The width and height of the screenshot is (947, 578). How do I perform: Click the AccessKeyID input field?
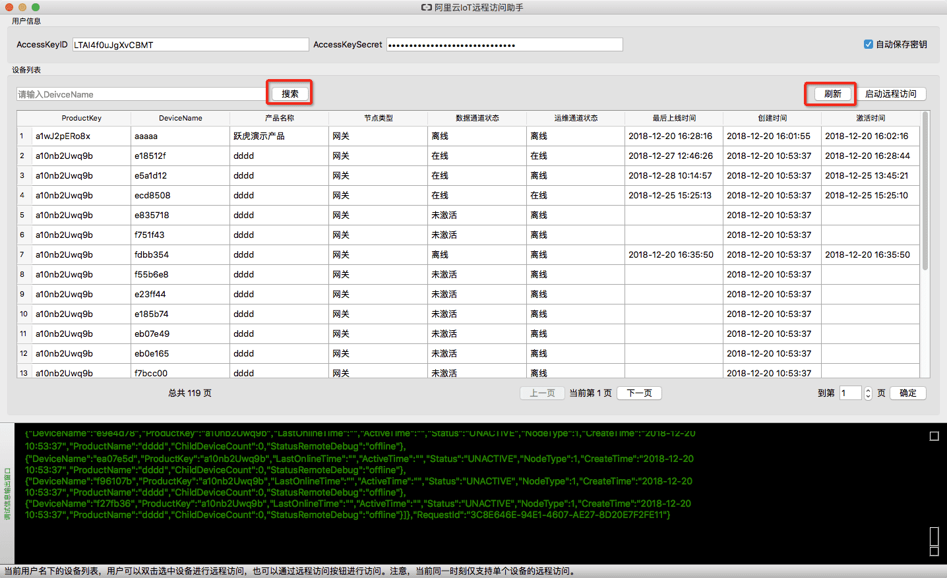(x=191, y=45)
